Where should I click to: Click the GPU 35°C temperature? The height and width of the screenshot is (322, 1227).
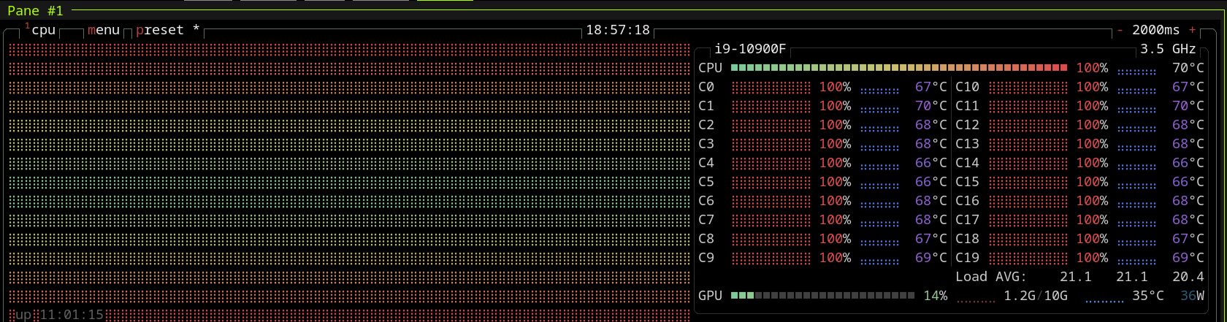(1147, 296)
